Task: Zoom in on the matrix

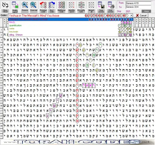Action: (x=25, y=7)
